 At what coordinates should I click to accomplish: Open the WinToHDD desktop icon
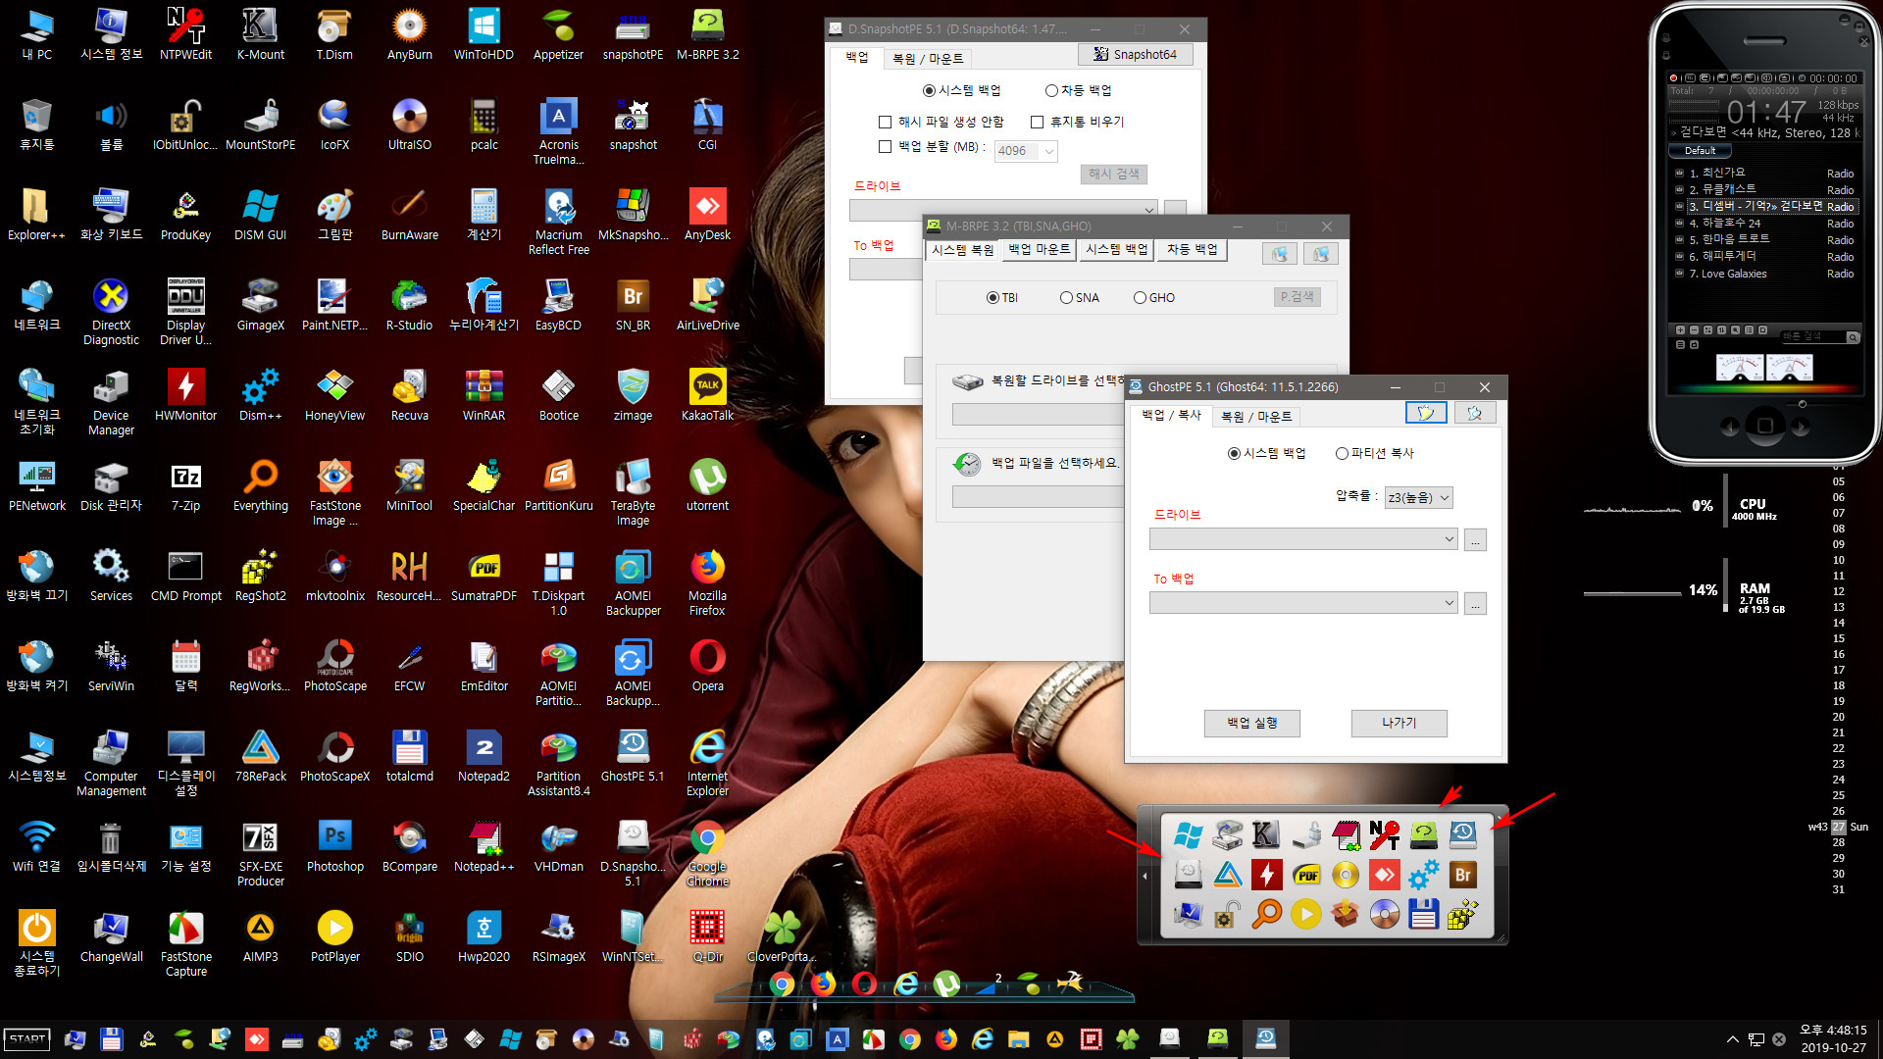[x=483, y=34]
